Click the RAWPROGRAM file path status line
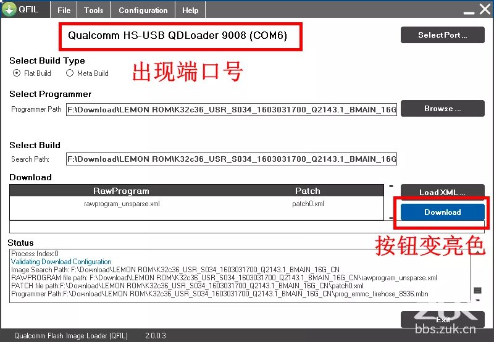Screen dimensions: 494x342 [224, 278]
